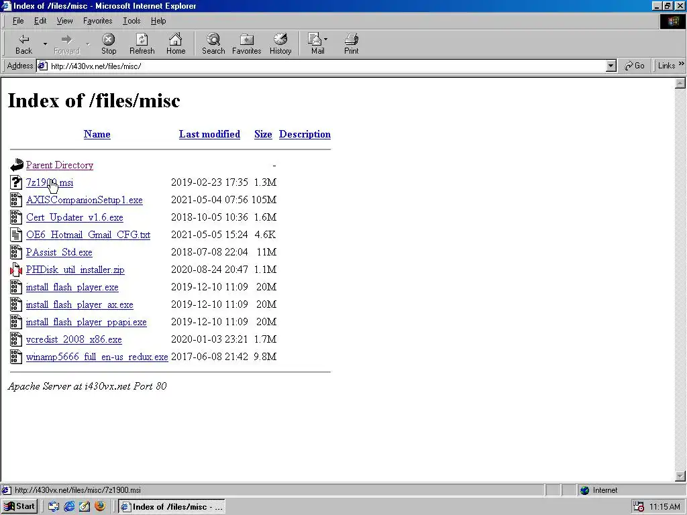Image resolution: width=687 pixels, height=515 pixels.
Task: Click the binary icon beside Cert_Updater_v1.6.exe
Action: click(16, 217)
